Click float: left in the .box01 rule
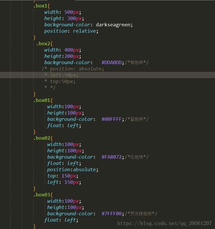 (64, 125)
